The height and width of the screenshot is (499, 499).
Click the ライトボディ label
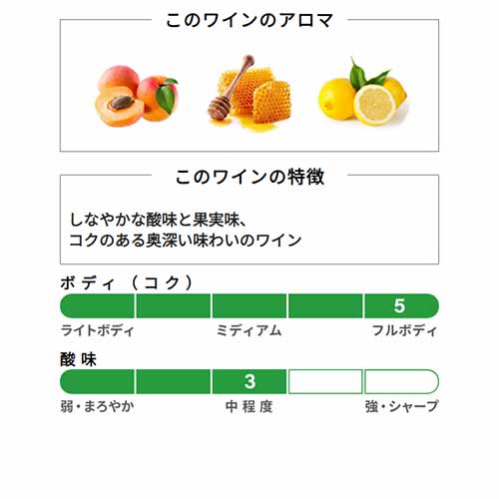pyautogui.click(x=97, y=330)
